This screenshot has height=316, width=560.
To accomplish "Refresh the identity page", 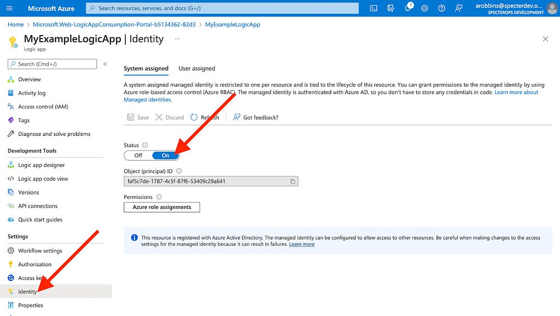I will coord(205,117).
